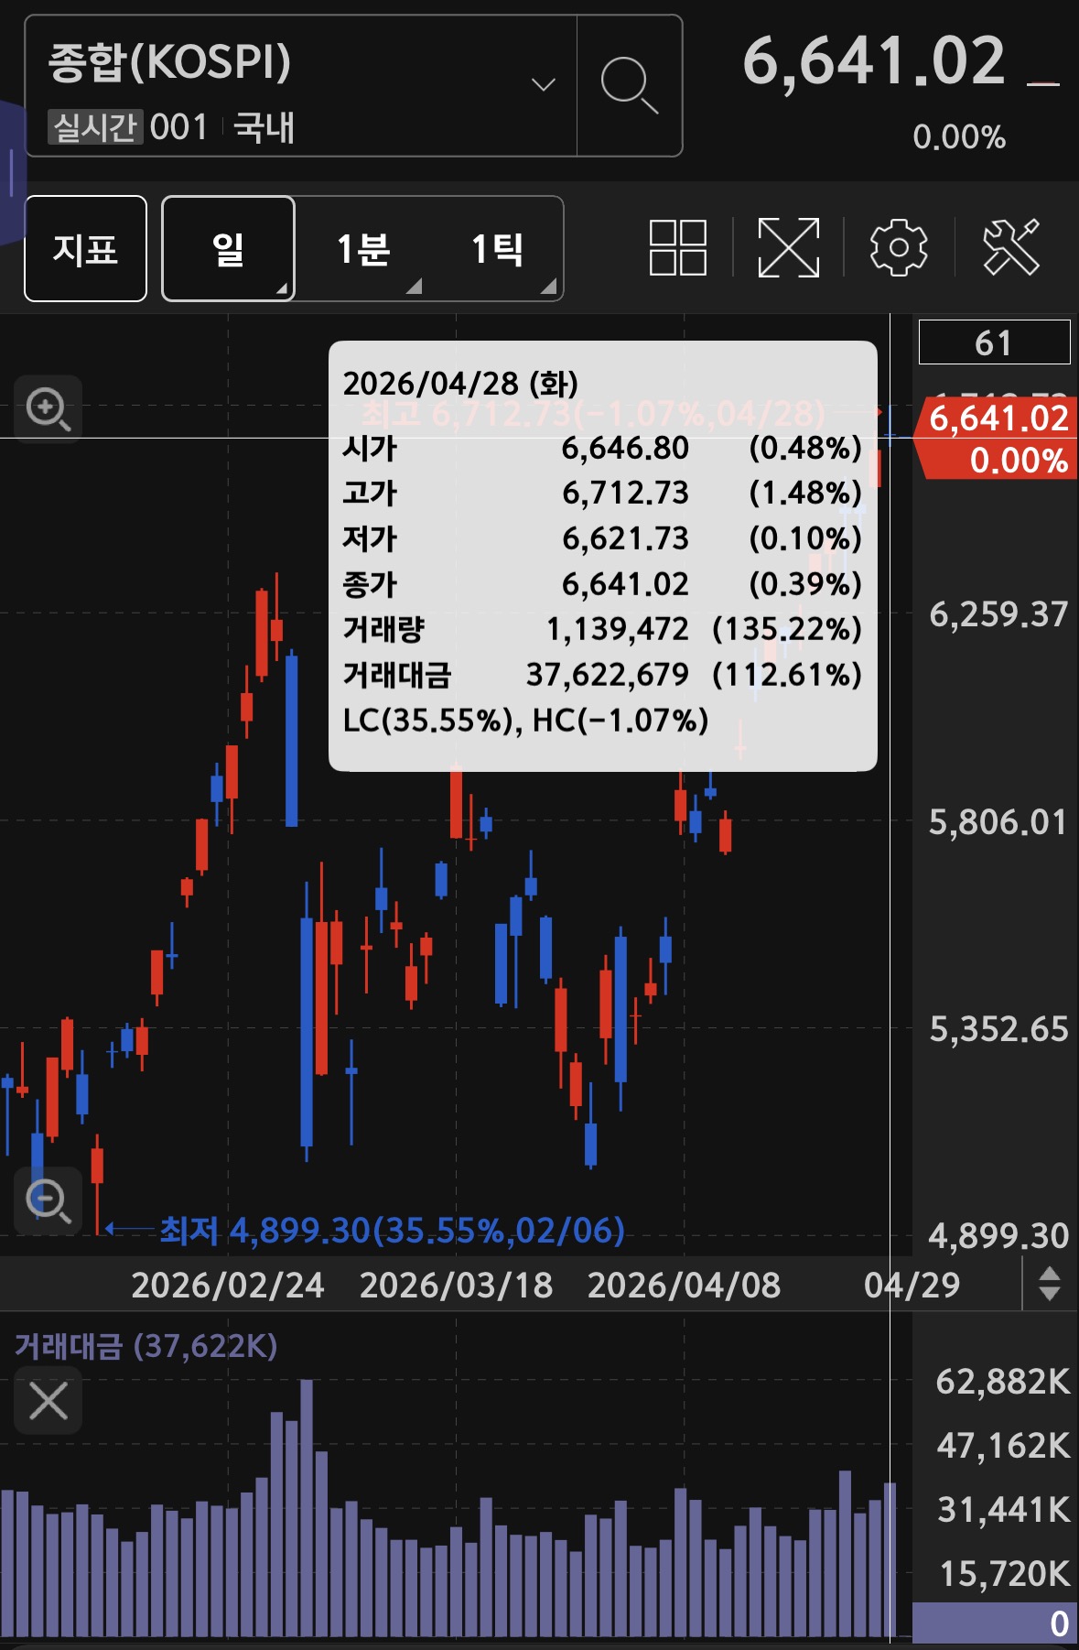
Task: Click the 6,641.02 current price header
Action: [x=874, y=61]
